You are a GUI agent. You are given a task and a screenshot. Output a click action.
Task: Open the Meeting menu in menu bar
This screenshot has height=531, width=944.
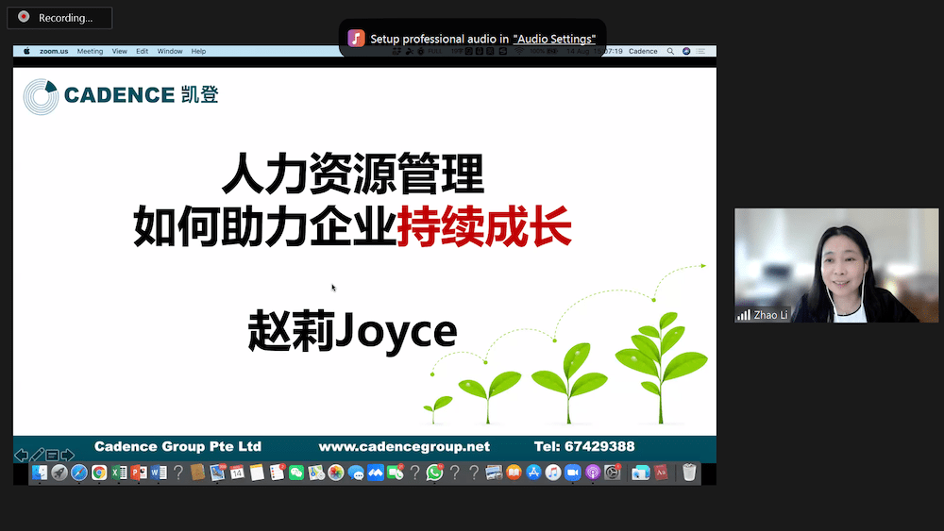pos(90,51)
